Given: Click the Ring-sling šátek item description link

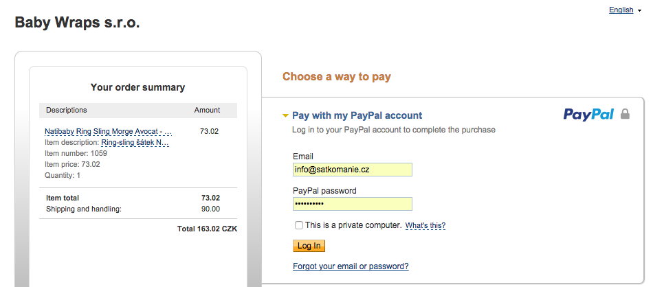Looking at the screenshot, I should (x=135, y=142).
